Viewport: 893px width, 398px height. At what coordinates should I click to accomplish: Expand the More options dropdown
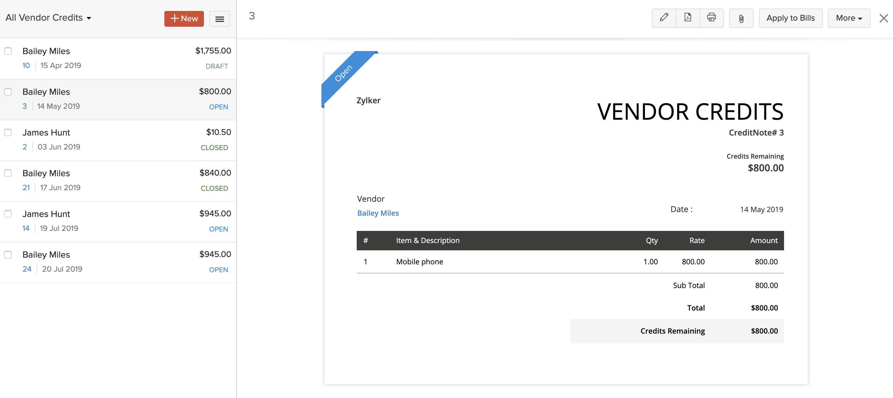(849, 18)
